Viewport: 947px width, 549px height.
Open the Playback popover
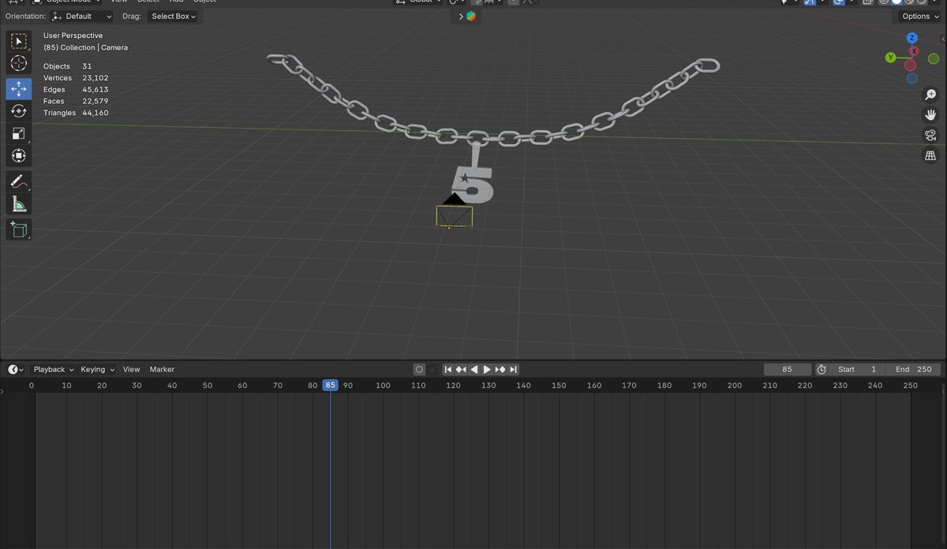point(53,369)
